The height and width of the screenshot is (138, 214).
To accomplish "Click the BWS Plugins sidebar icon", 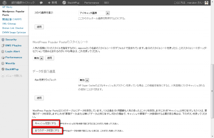I will [x=3, y=45].
